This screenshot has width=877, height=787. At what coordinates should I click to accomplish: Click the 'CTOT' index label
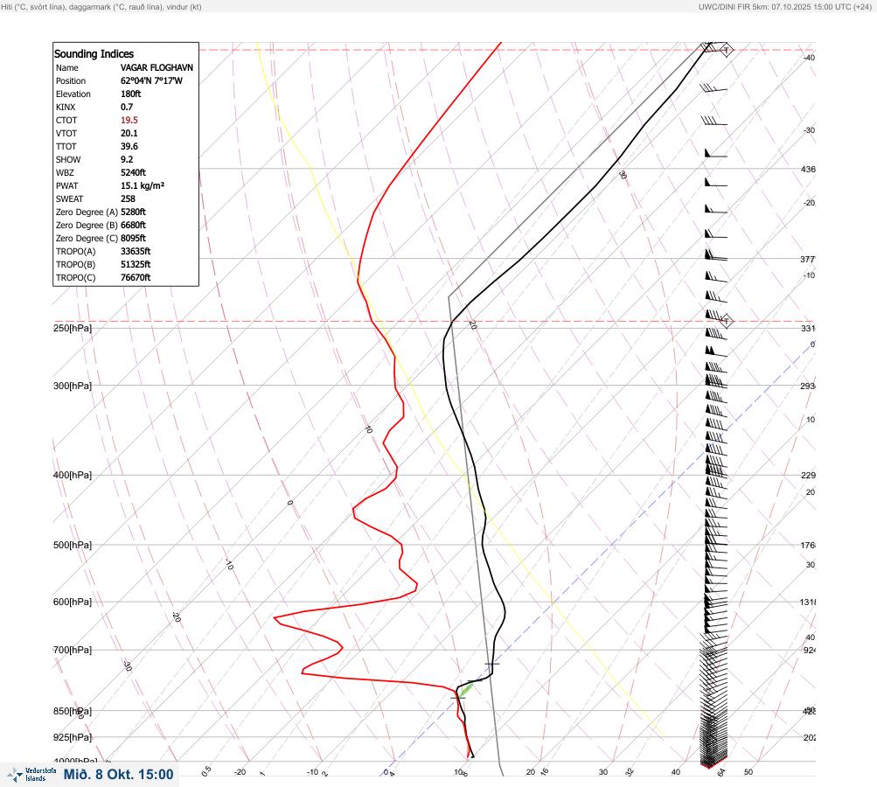(66, 121)
